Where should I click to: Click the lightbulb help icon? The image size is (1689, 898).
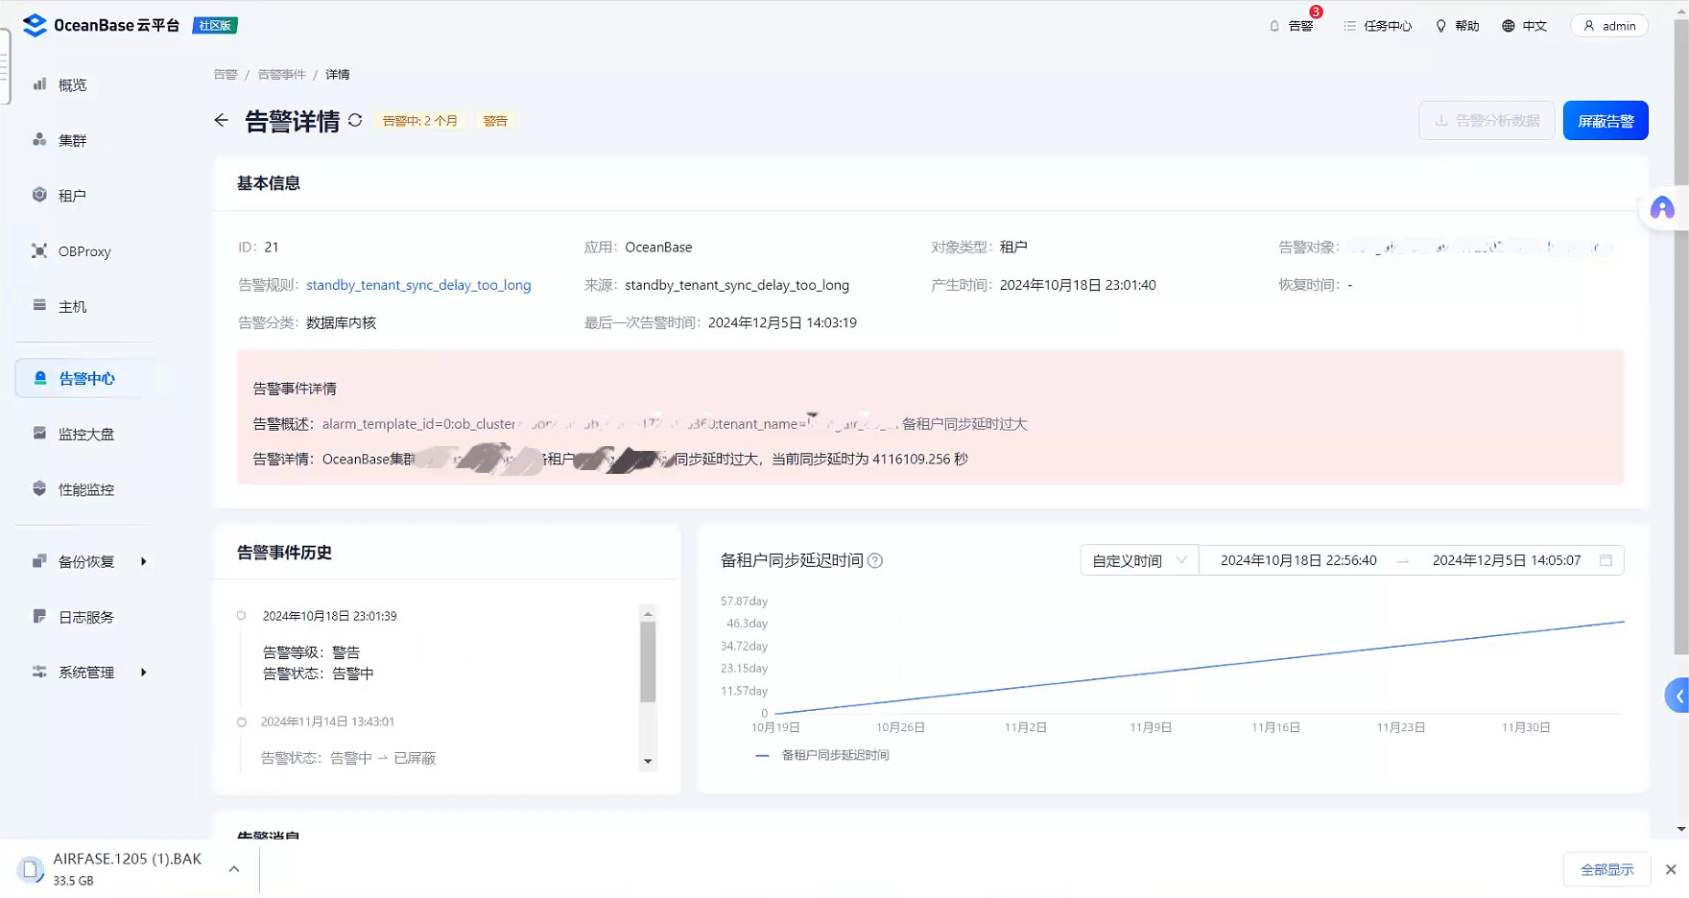pos(1440,26)
